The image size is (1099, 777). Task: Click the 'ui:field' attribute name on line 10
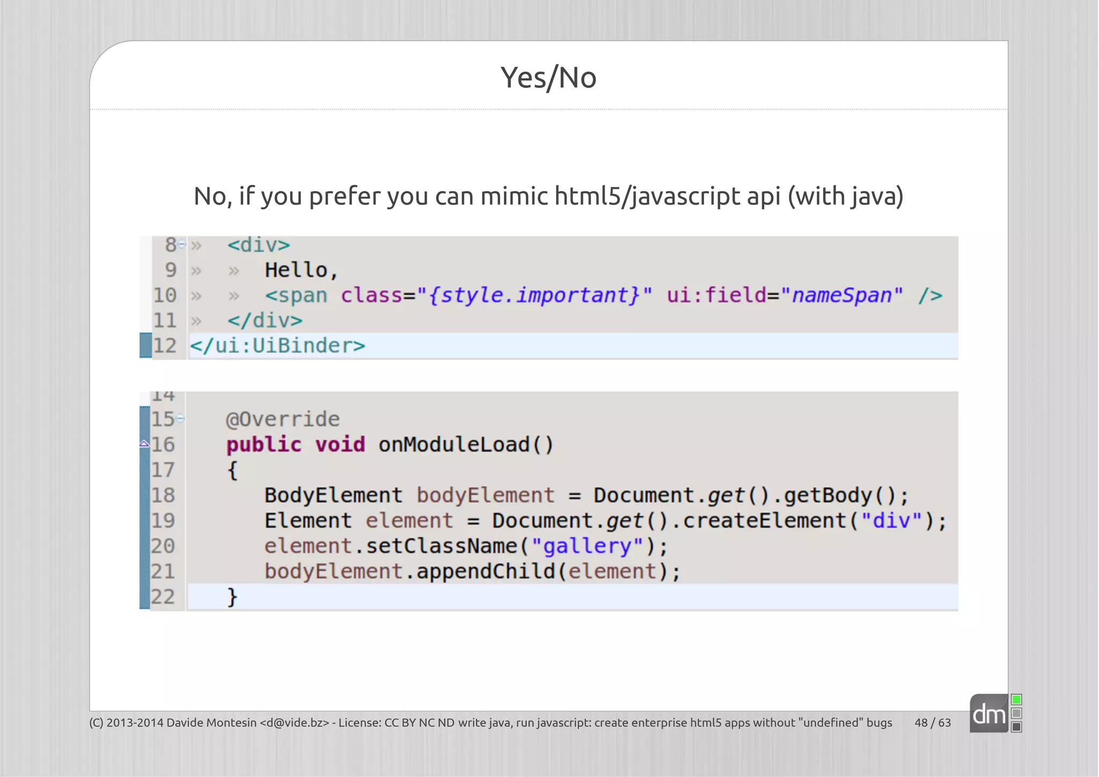pyautogui.click(x=717, y=295)
